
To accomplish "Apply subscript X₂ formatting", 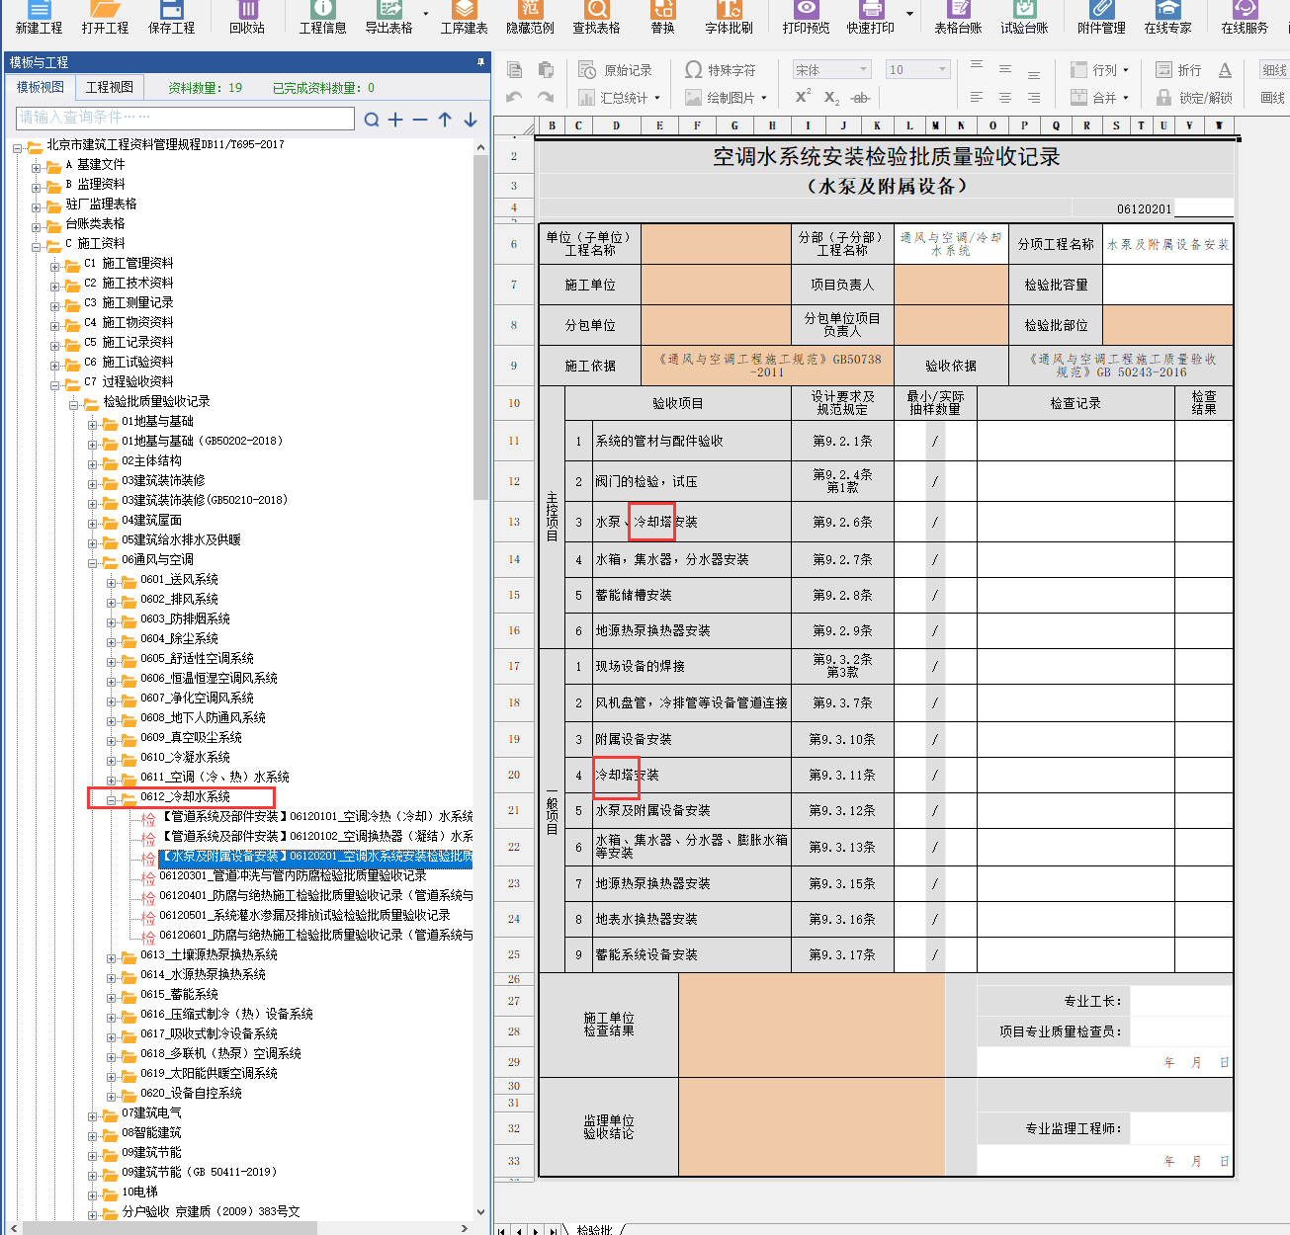I will (x=831, y=98).
